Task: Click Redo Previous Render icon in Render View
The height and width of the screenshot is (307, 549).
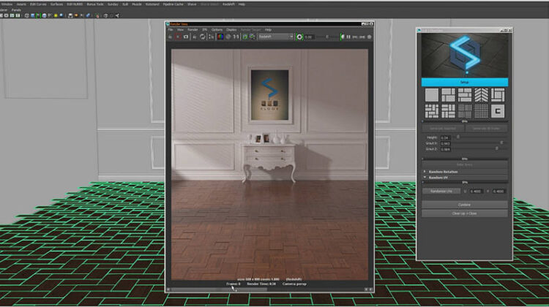Action: 170,37
